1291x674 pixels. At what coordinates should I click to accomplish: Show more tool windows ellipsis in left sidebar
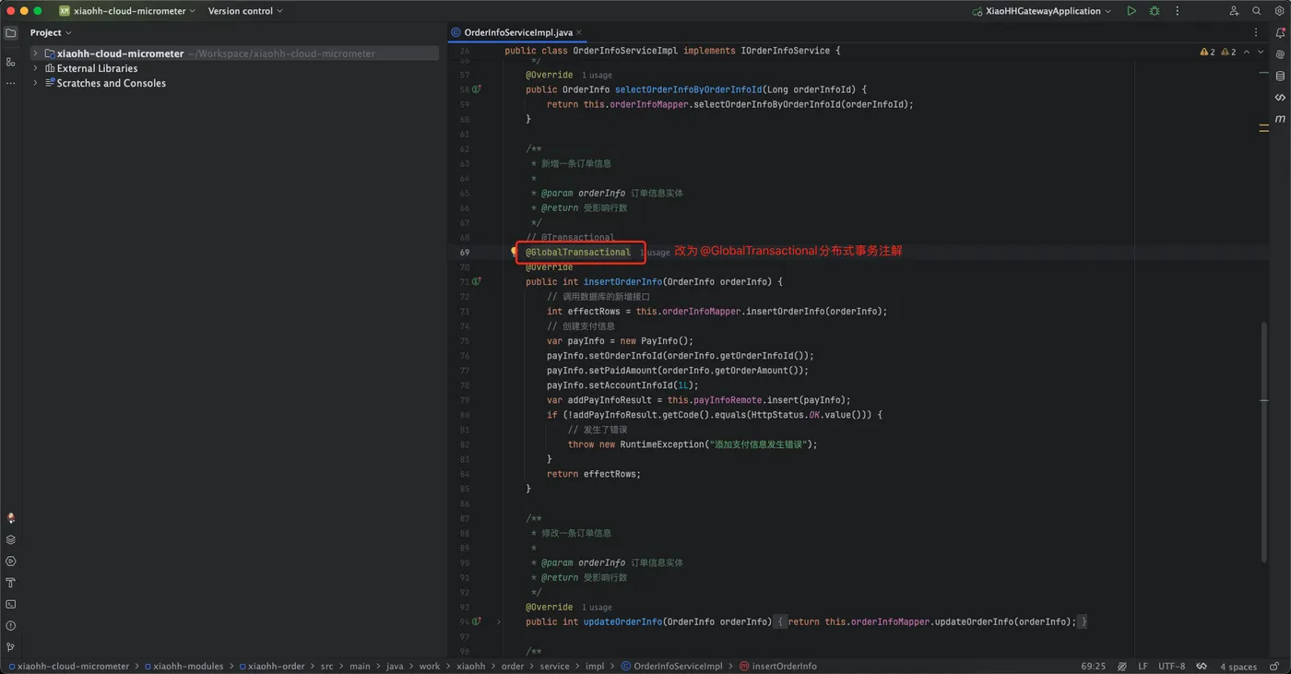click(11, 83)
